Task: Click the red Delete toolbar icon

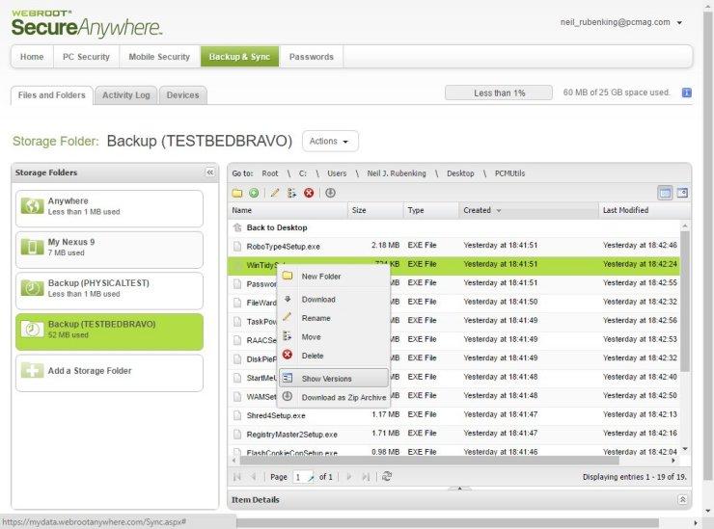Action: (309, 193)
